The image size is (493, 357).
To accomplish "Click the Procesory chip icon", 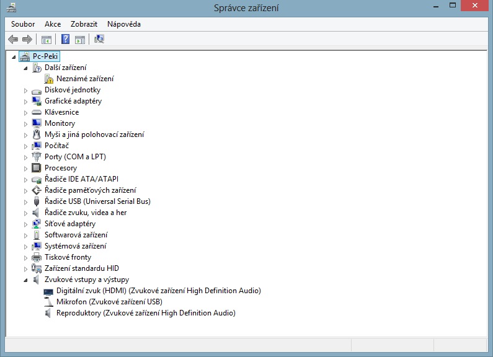I will [x=37, y=168].
